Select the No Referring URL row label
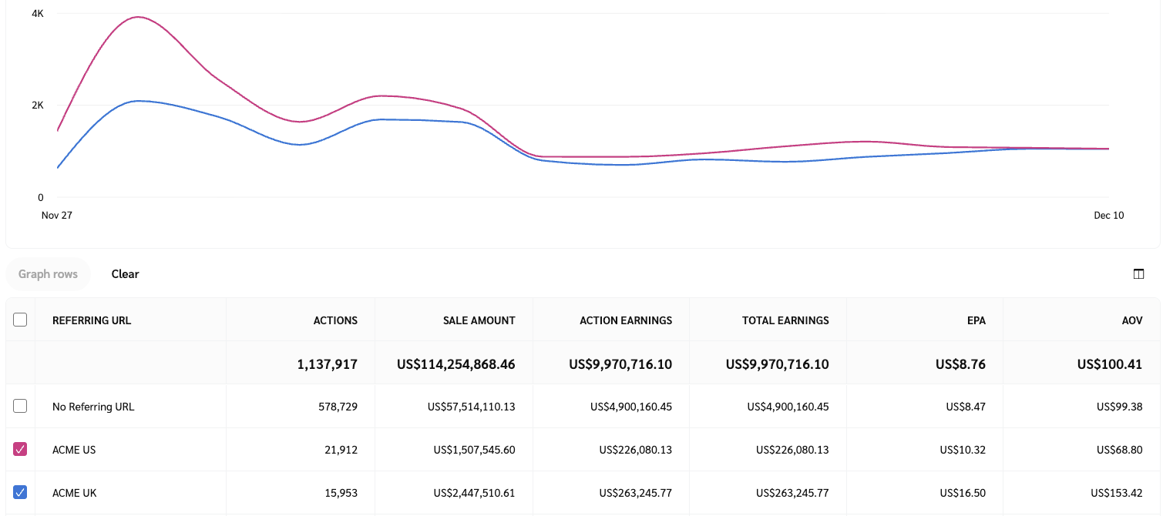Viewport: 1163px width, 516px height. tap(93, 407)
